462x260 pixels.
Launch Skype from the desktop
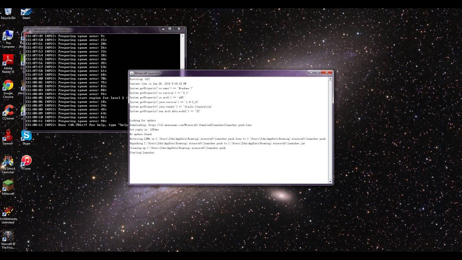[26, 137]
